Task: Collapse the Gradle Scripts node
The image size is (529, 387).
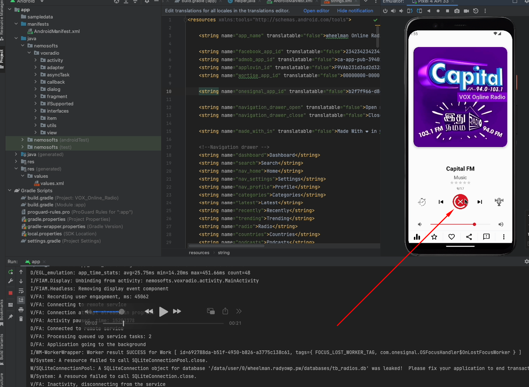Action: click(10, 190)
